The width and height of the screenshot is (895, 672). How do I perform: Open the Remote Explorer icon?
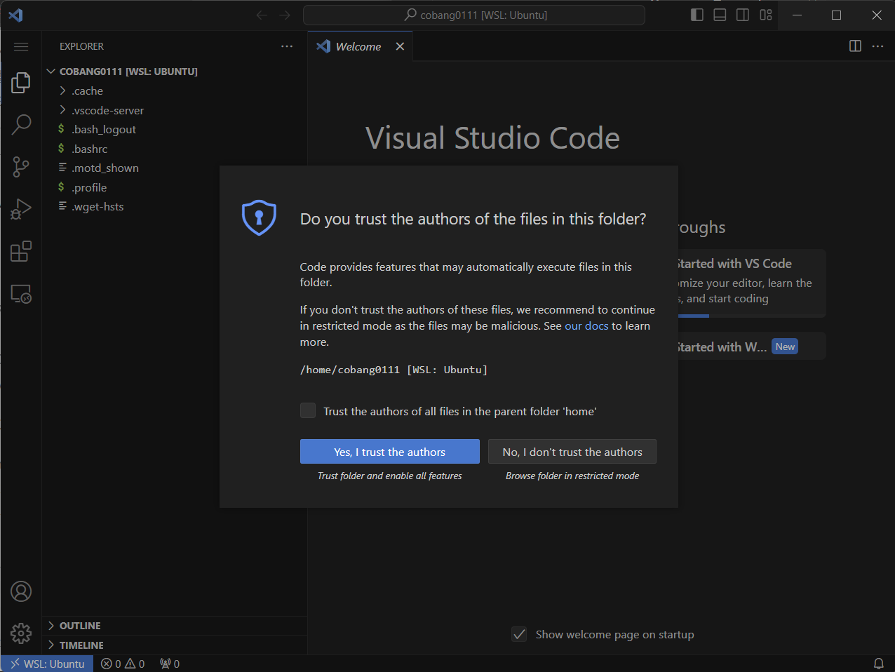pyautogui.click(x=21, y=293)
